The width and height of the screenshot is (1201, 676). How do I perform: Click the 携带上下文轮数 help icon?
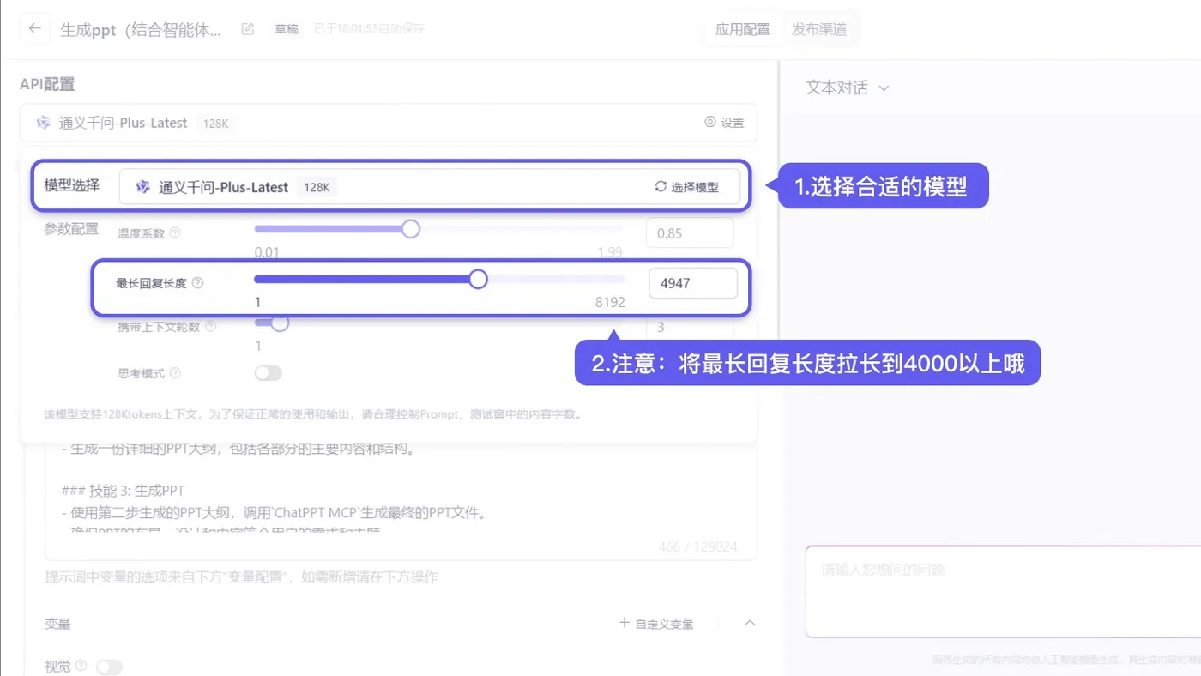(x=211, y=327)
